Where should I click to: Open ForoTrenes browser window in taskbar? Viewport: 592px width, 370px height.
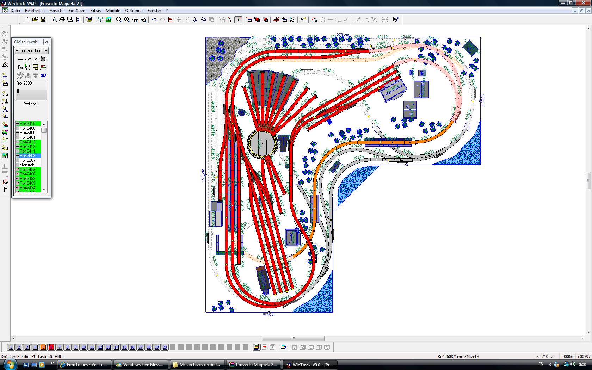pos(85,365)
